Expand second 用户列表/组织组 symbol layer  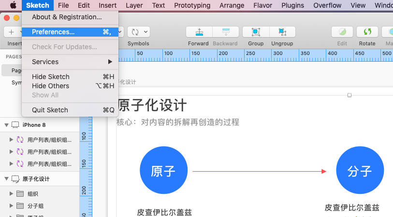[x=11, y=151]
